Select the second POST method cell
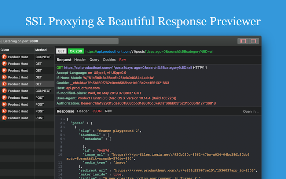 (40, 105)
